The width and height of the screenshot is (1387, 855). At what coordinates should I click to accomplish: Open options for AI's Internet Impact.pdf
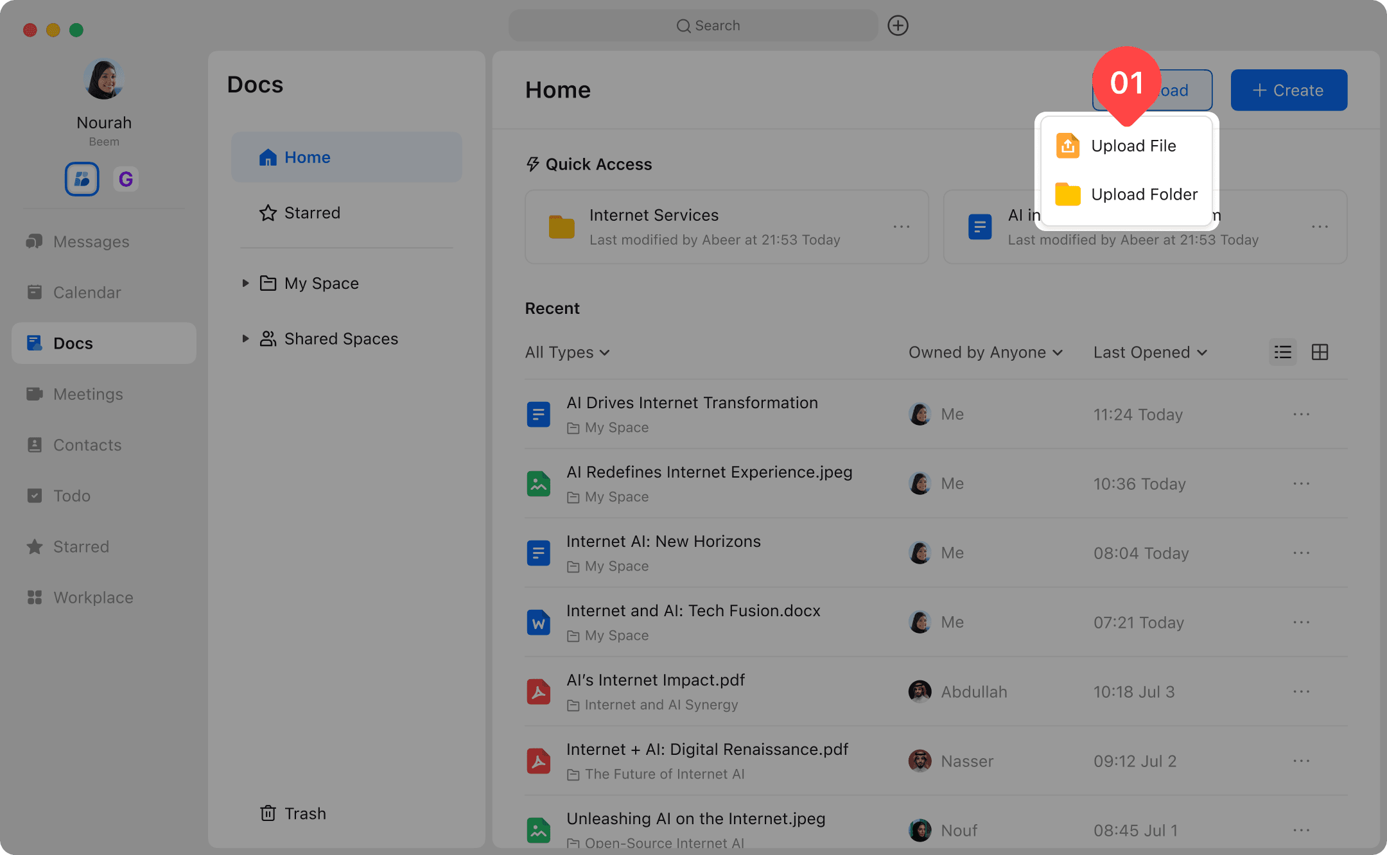pyautogui.click(x=1301, y=692)
